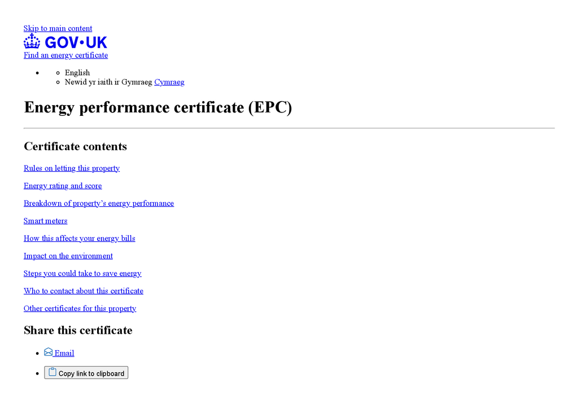
Task: Share the certificate via Email link
Action: 64,354
